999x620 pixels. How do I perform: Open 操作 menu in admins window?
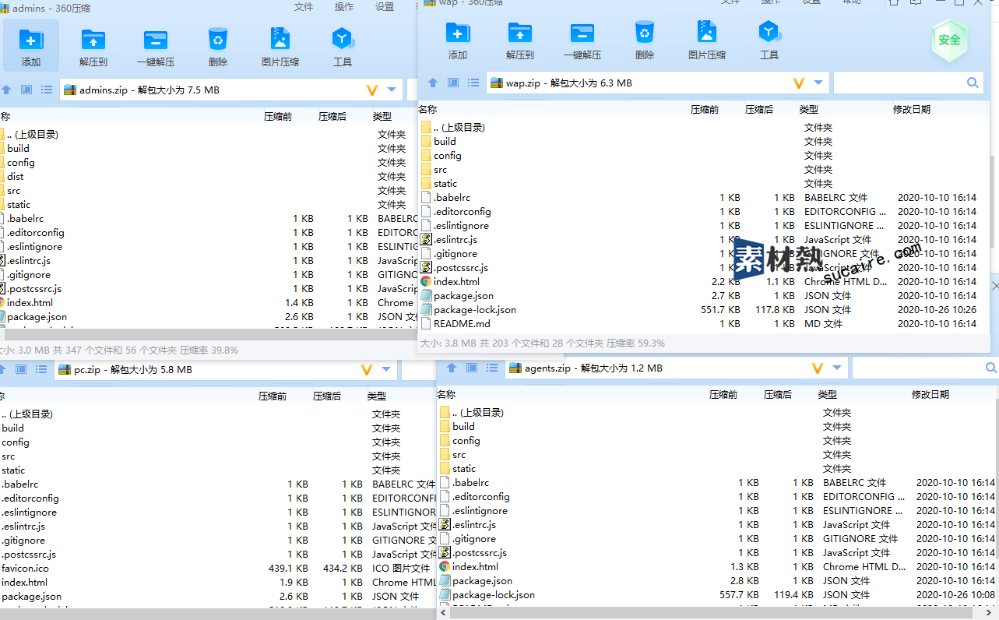344,7
